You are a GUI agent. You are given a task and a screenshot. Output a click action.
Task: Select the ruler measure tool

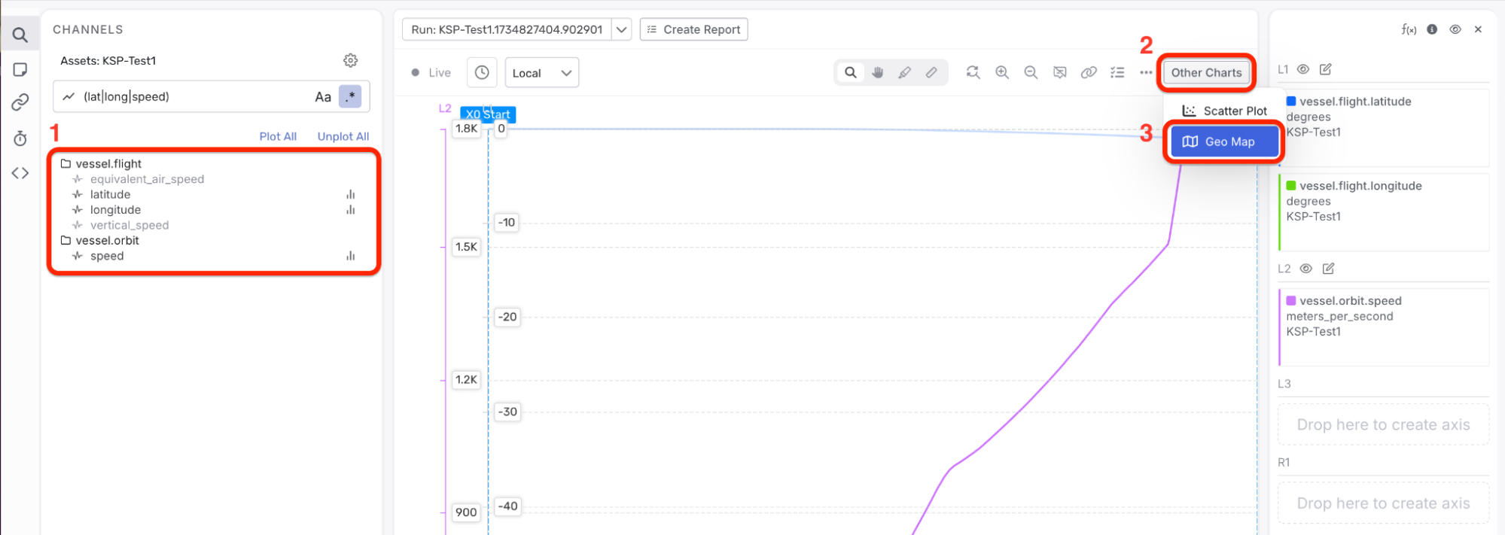click(x=932, y=72)
